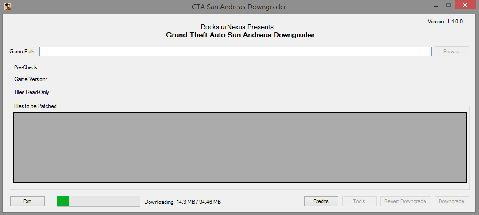Click the Browse button
Viewport: 479px width, 215px height.
[452, 52]
